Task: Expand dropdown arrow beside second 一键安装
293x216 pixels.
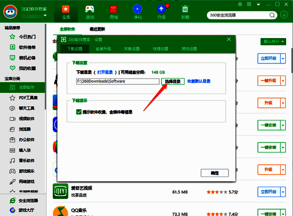Action: pos(283,147)
